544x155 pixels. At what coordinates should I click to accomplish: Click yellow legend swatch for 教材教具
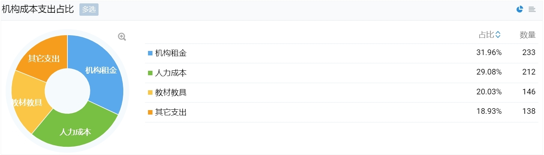click(x=150, y=92)
